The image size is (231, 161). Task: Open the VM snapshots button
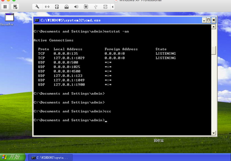point(15,7)
